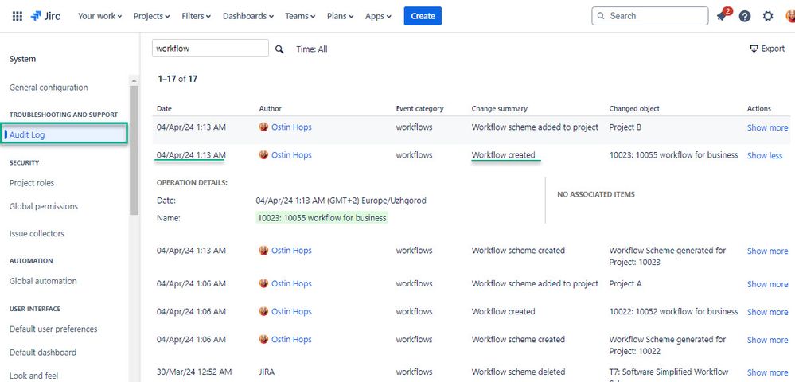Click Ostin Hops avatar in 10052 workflow row

tap(263, 311)
